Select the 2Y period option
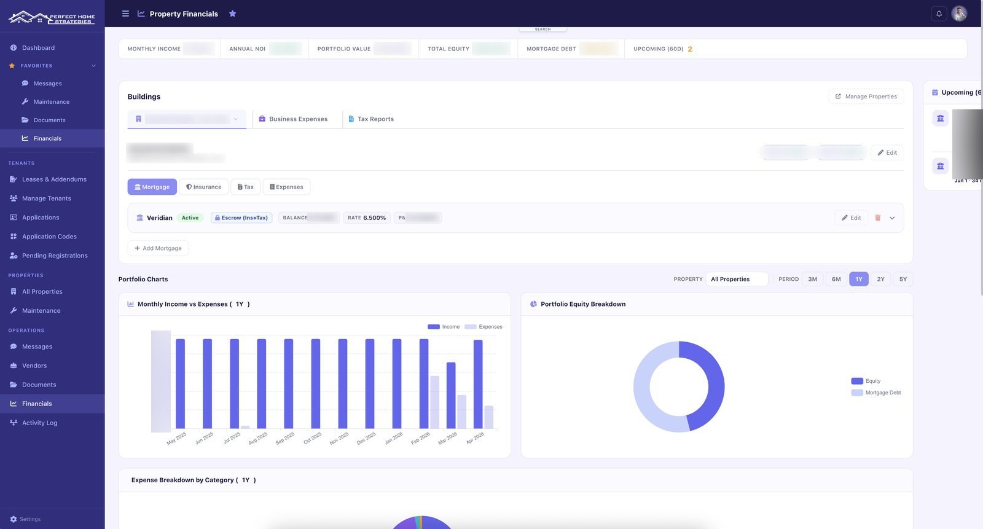 [x=881, y=279]
